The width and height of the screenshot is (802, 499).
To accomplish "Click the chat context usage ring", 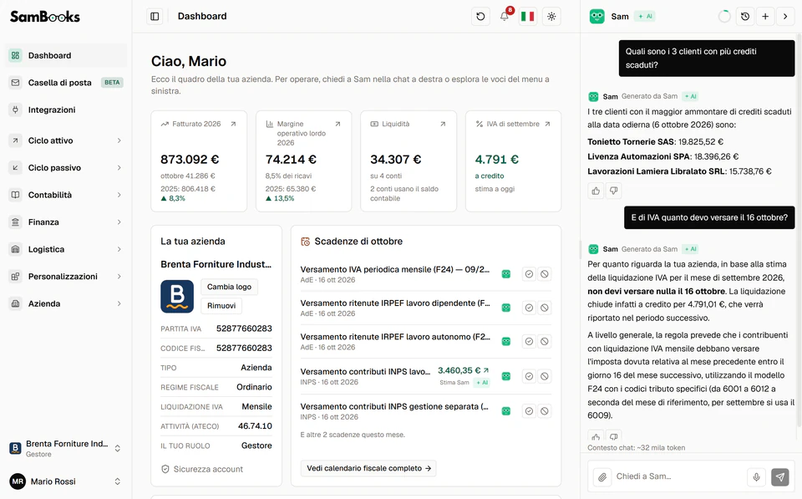I will coord(724,17).
